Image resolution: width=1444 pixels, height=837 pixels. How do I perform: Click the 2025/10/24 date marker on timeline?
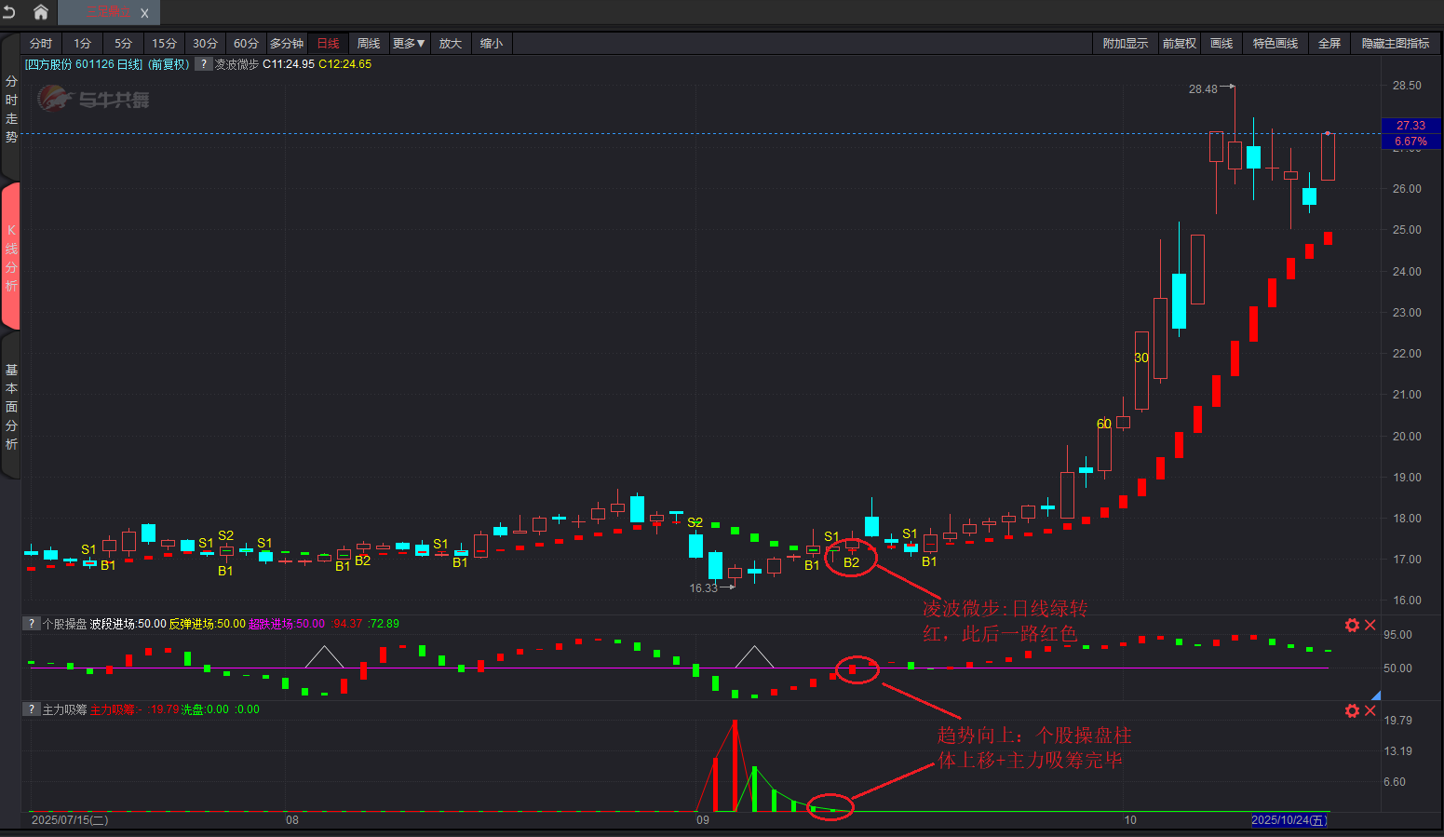tap(1288, 820)
